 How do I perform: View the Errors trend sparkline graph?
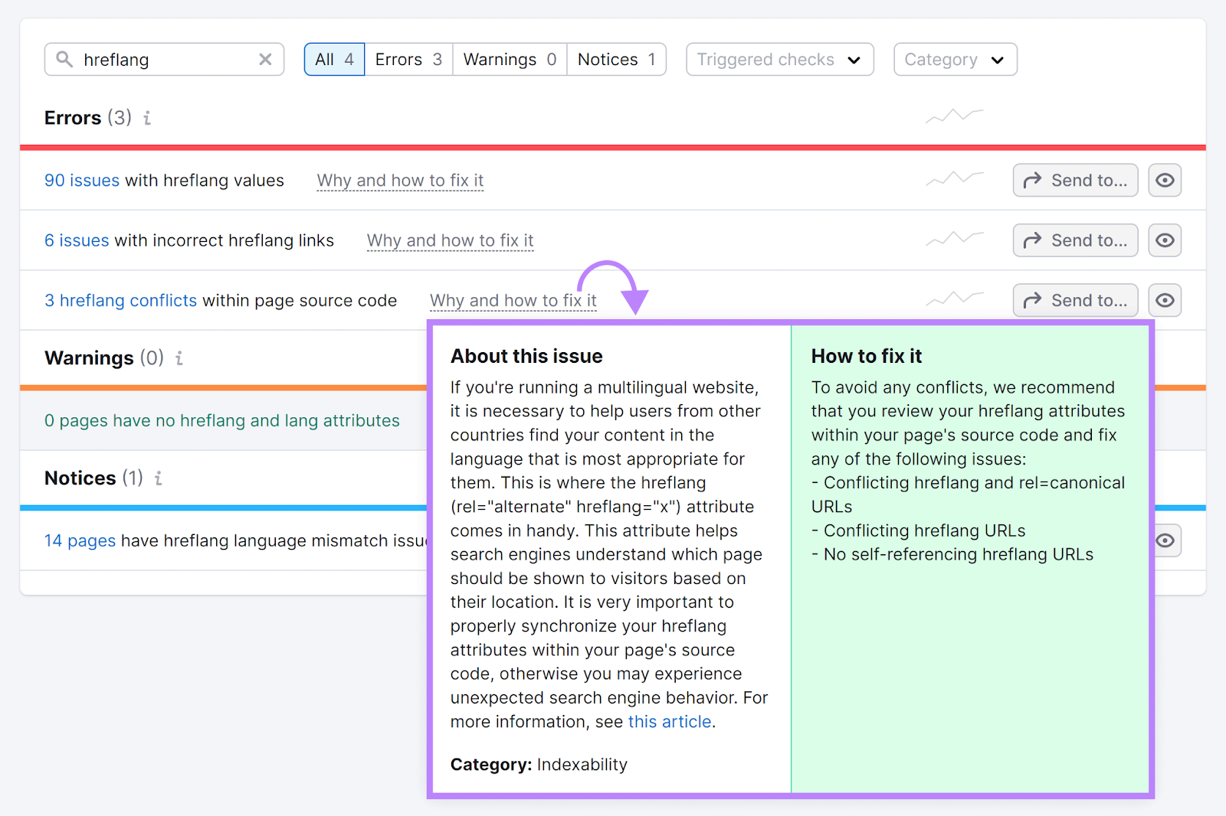point(953,116)
